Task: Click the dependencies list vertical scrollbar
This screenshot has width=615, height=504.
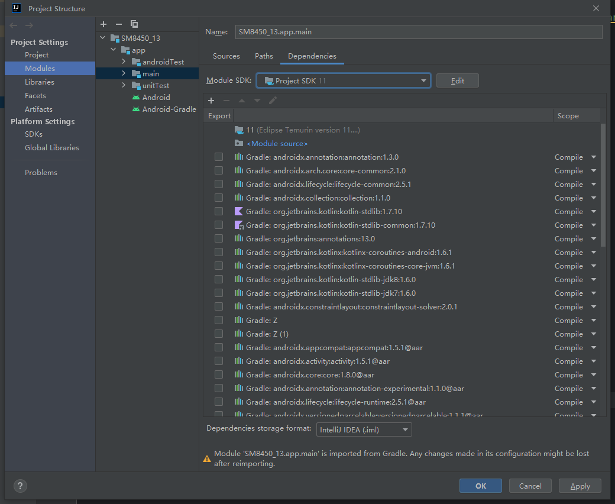Action: (x=603, y=185)
